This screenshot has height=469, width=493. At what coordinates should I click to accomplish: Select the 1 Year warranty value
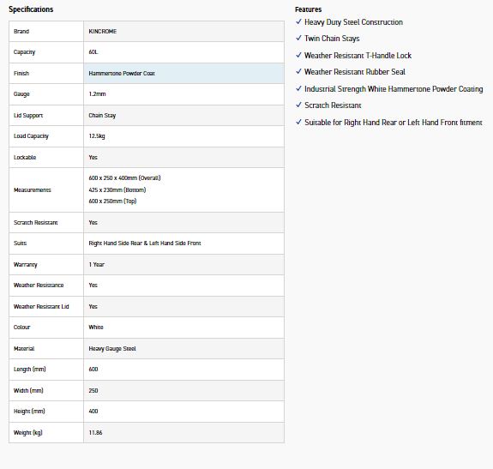[x=97, y=265]
